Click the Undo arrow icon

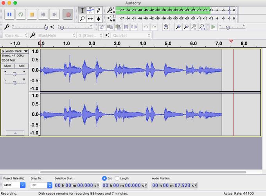pyautogui.click(x=146, y=27)
